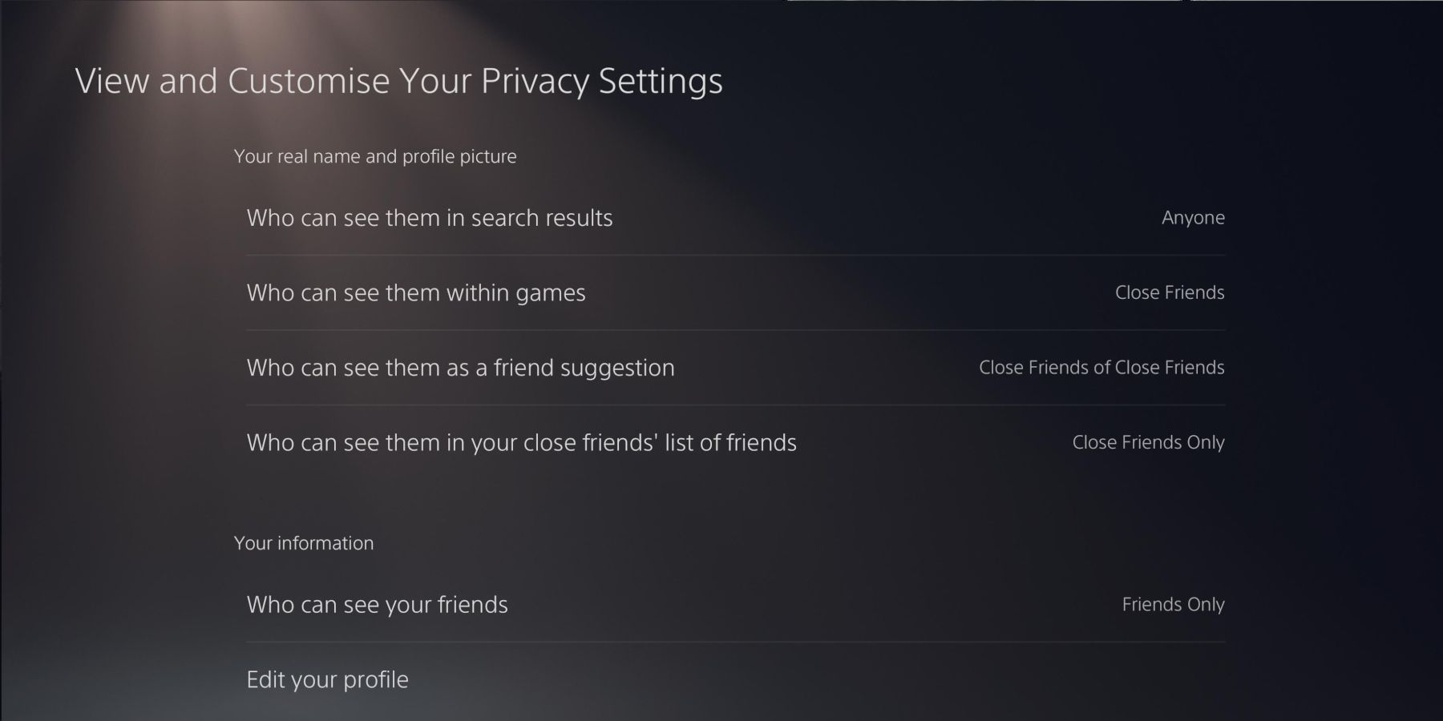Select the 'Close Friends Only' value
The width and height of the screenshot is (1443, 721).
[x=1148, y=442]
